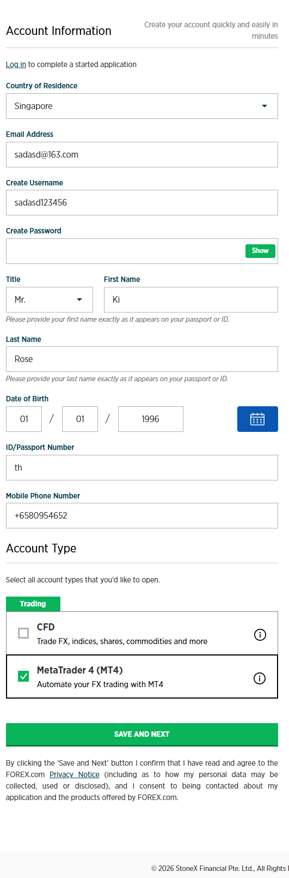Click the Save and Next button
The height and width of the screenshot is (878, 289).
pyautogui.click(x=142, y=734)
